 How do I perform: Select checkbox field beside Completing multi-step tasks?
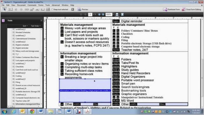(x=62, y=67)
